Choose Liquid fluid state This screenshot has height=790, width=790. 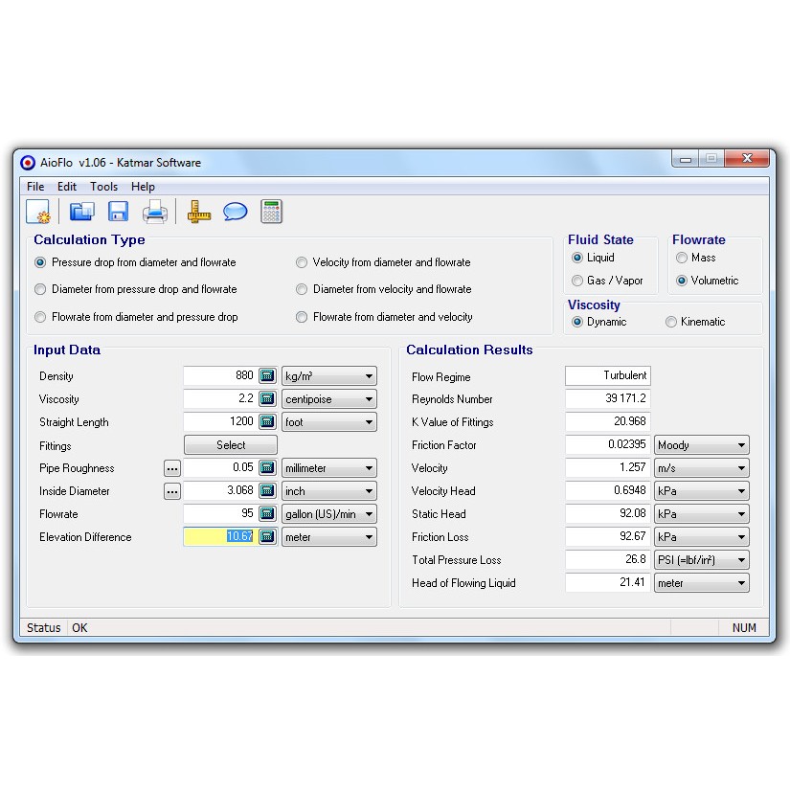(593, 258)
